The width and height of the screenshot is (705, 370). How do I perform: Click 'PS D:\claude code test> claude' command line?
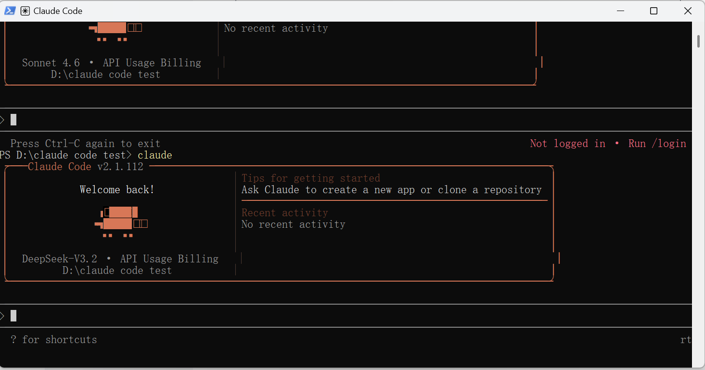(86, 155)
